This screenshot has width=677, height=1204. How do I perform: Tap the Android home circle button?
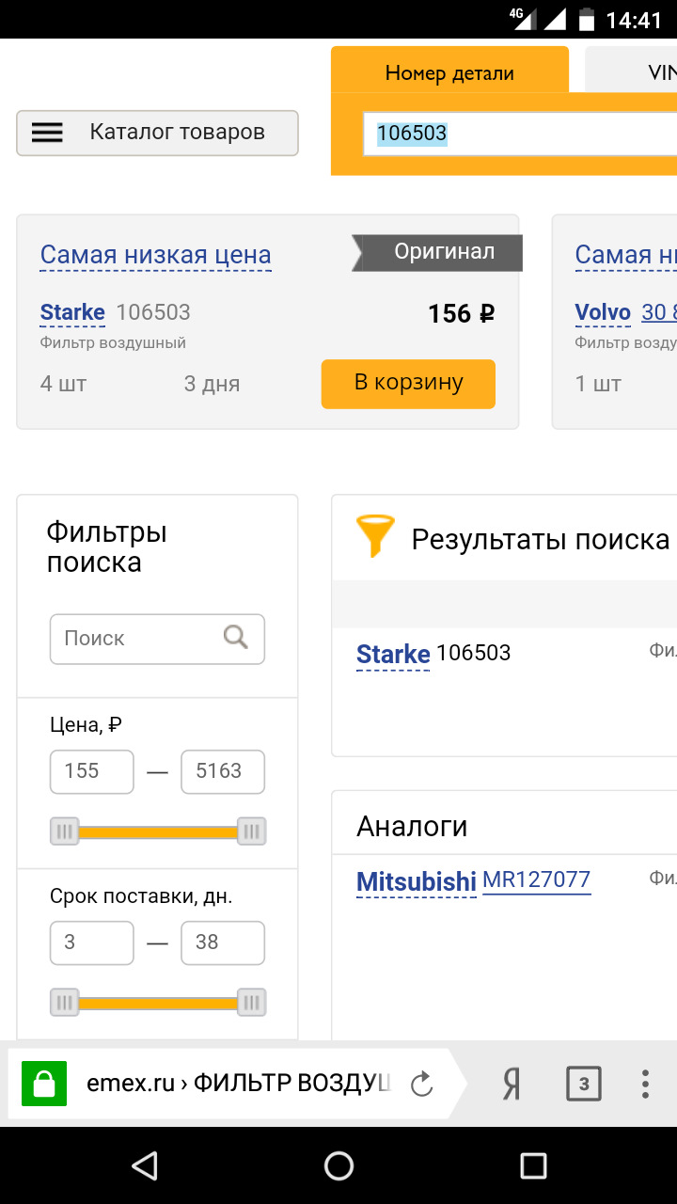[x=338, y=1166]
